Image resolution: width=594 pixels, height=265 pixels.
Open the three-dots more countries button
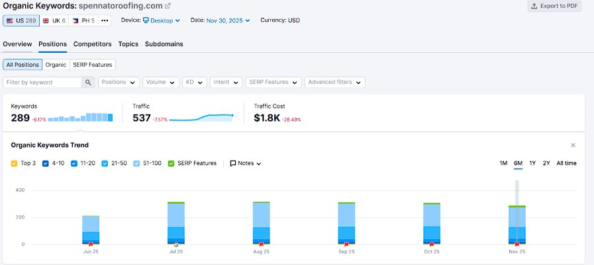pos(105,20)
